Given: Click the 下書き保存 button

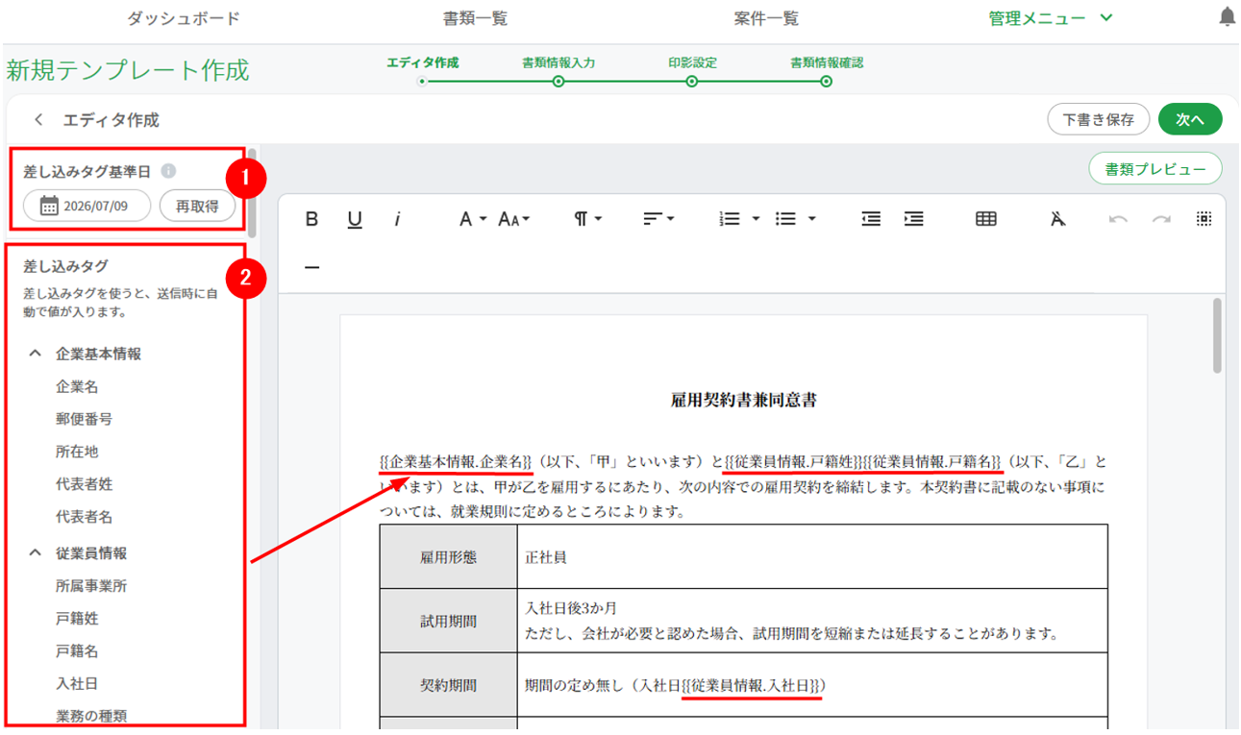Looking at the screenshot, I should (1098, 119).
